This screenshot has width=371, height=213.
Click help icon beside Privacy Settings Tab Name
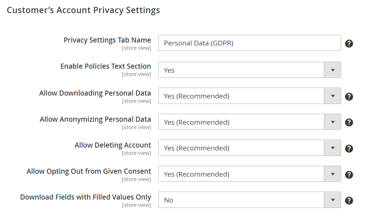pos(349,44)
